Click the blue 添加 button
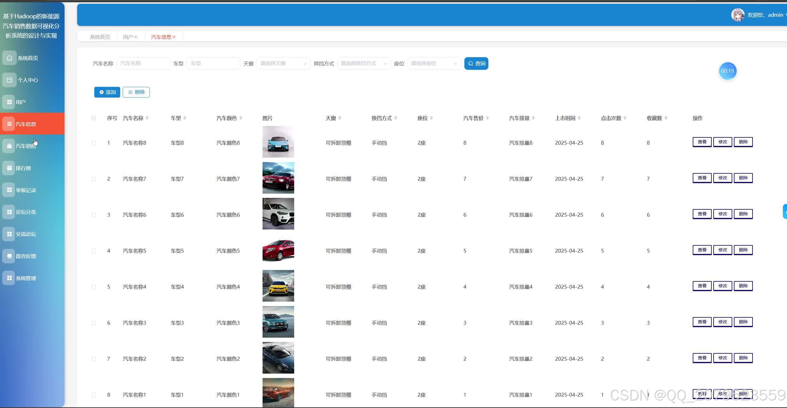 (107, 92)
